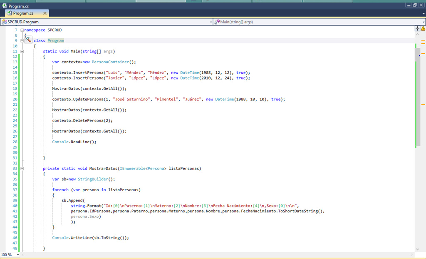
Task: Open the 100 % zoom level dropdown
Action: click(17, 254)
